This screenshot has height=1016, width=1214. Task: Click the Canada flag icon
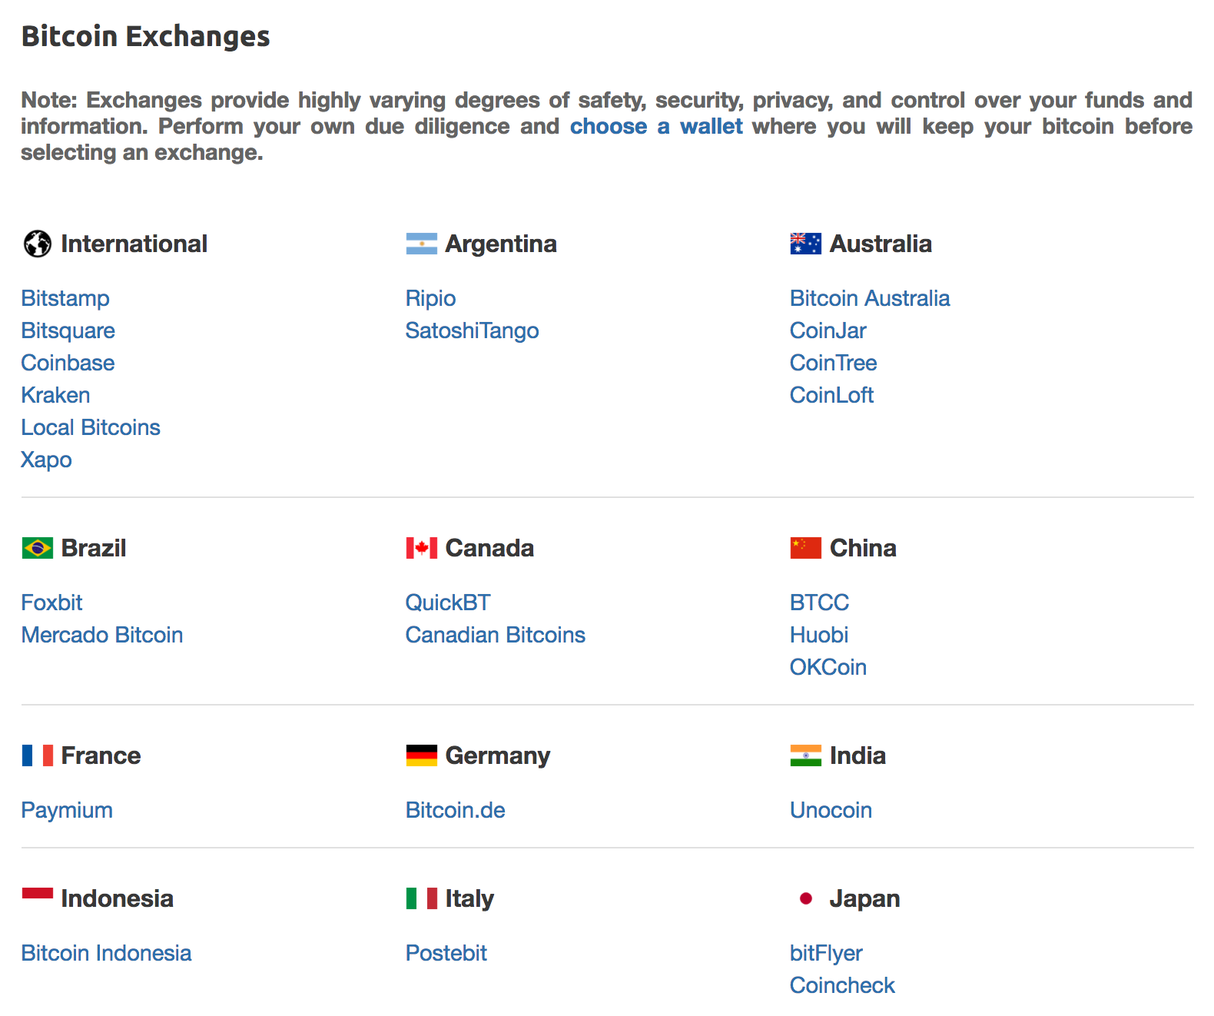[421, 548]
